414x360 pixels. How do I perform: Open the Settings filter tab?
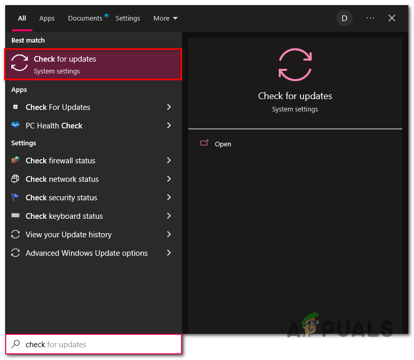128,18
